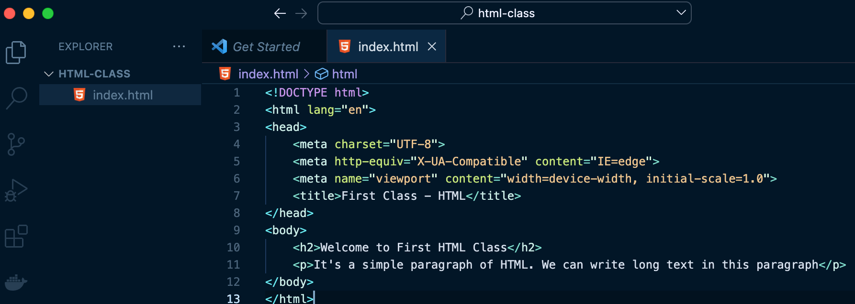Click the h2 text Welcome to First HTML Class

click(414, 247)
